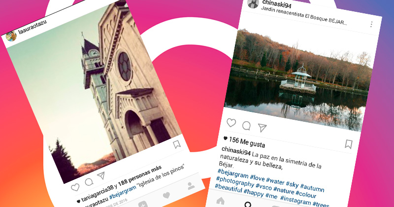
Task: Open comments on the church photo post
Action: (89, 181)
